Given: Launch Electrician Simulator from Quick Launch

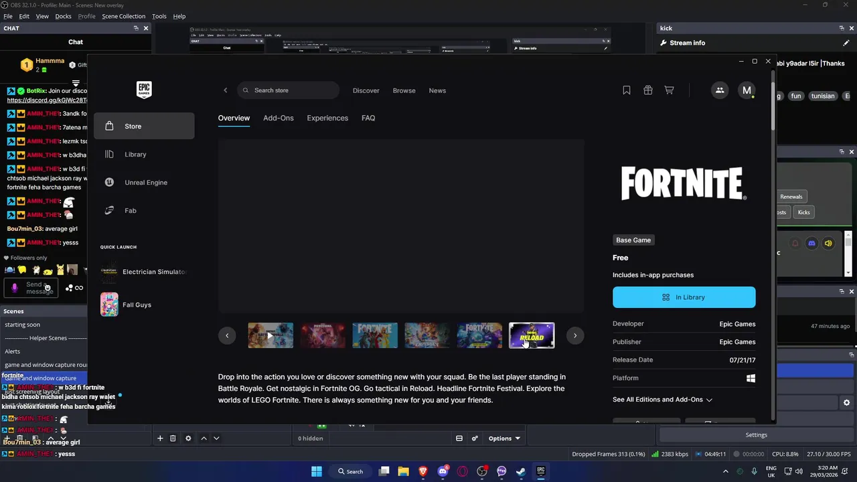Looking at the screenshot, I should [144, 272].
